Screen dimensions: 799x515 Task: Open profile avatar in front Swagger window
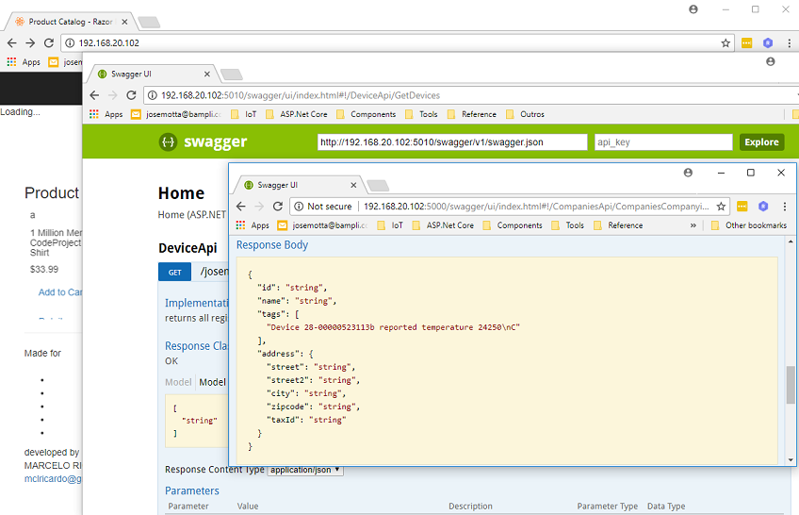tap(688, 173)
